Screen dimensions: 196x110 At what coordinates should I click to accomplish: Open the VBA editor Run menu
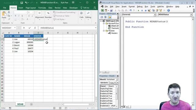pyautogui.click(x=146, y=7)
